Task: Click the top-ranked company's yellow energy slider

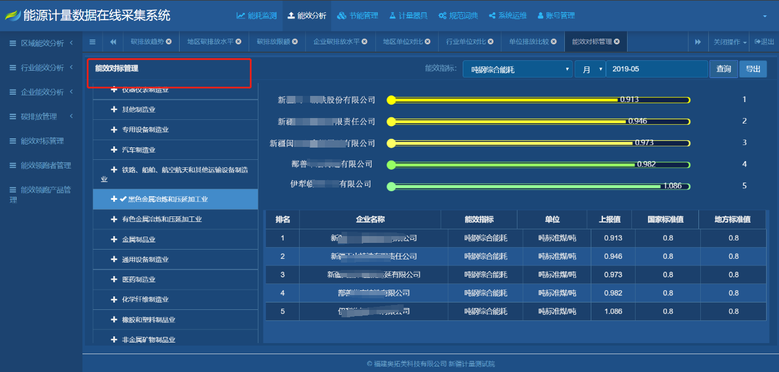Action: point(538,98)
